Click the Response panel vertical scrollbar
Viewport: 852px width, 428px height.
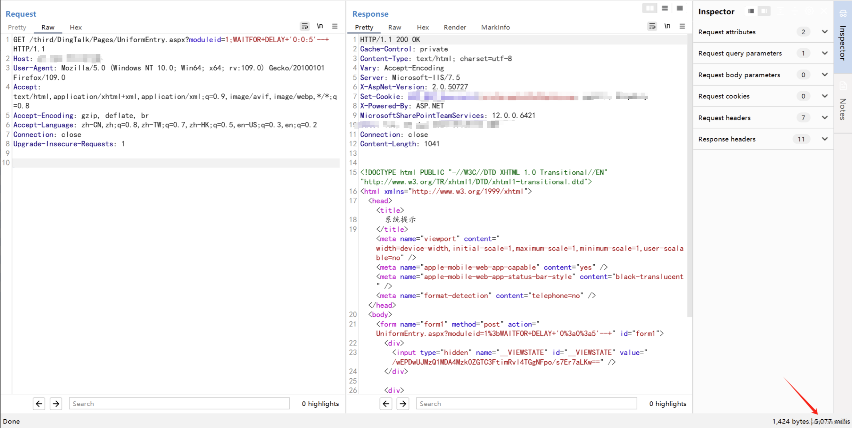(689, 175)
